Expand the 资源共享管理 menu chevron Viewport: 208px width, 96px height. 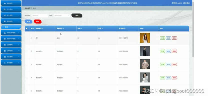19,39
